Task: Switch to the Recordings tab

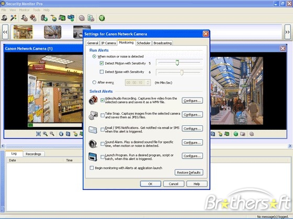Action: coord(33,154)
